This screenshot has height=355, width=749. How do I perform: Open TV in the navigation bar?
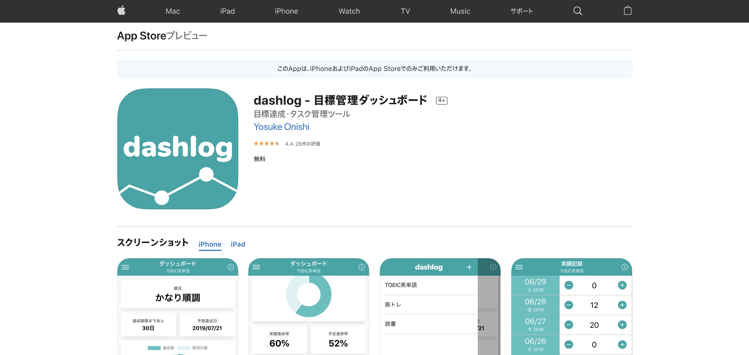pos(405,11)
